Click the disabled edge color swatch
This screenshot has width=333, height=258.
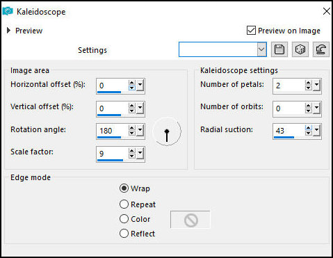coord(190,220)
